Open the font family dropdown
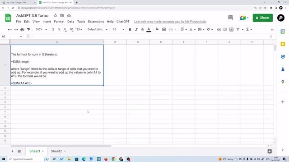Image resolution: width=289 pixels, height=162 pixels. pos(98,29)
